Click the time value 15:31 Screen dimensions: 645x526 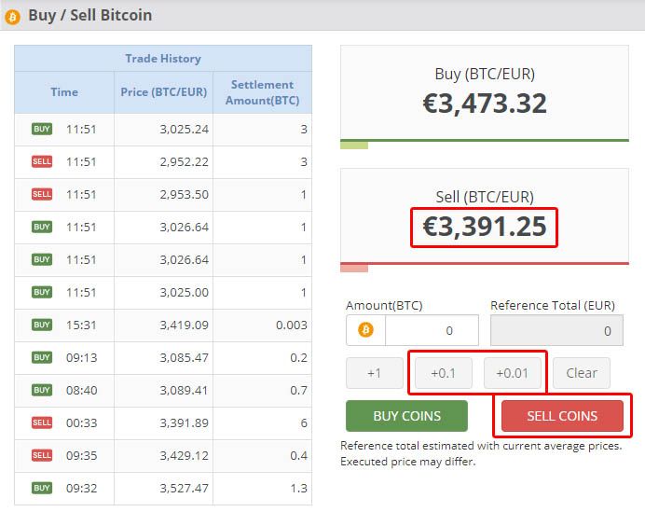(81, 325)
